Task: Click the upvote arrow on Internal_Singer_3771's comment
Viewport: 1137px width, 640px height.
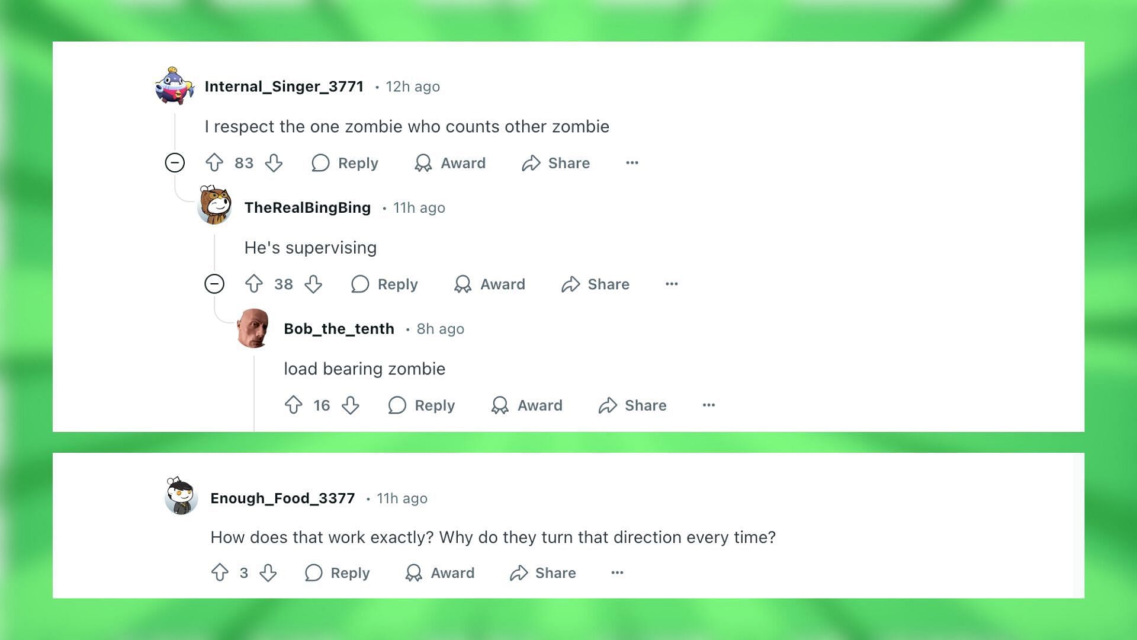Action: pos(215,162)
